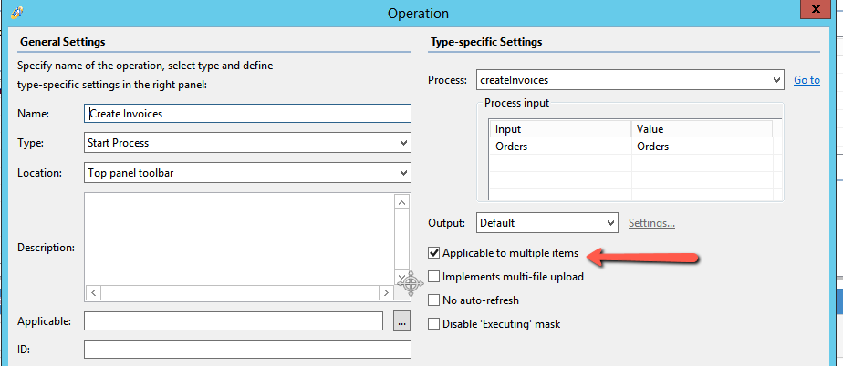
Task: Follow the Go to link next to Process
Action: click(x=807, y=80)
